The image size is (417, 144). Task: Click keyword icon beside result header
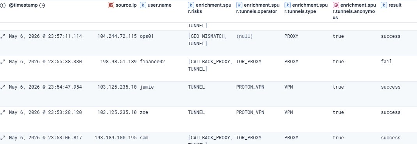click(384, 5)
